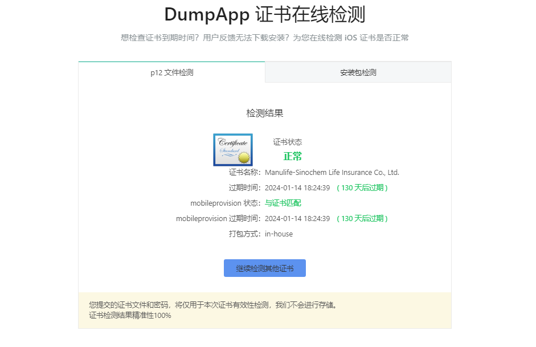The height and width of the screenshot is (347, 536).
Task: Click the DumpApp 证书在线检测 page title
Action: pos(264,15)
